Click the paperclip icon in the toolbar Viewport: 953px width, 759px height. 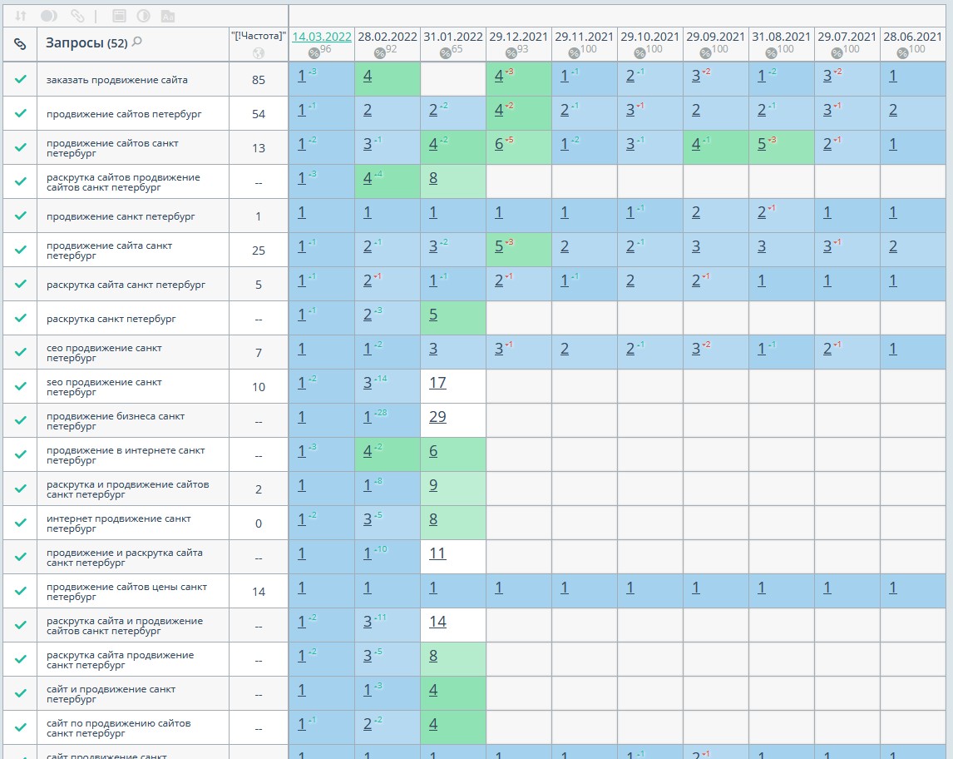[77, 16]
